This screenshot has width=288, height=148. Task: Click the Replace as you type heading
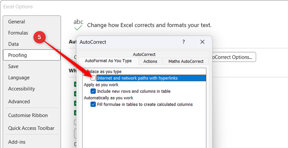[103, 72]
